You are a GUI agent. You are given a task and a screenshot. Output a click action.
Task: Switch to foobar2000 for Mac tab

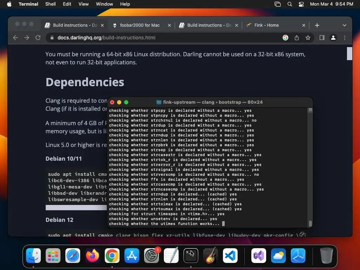(140, 25)
